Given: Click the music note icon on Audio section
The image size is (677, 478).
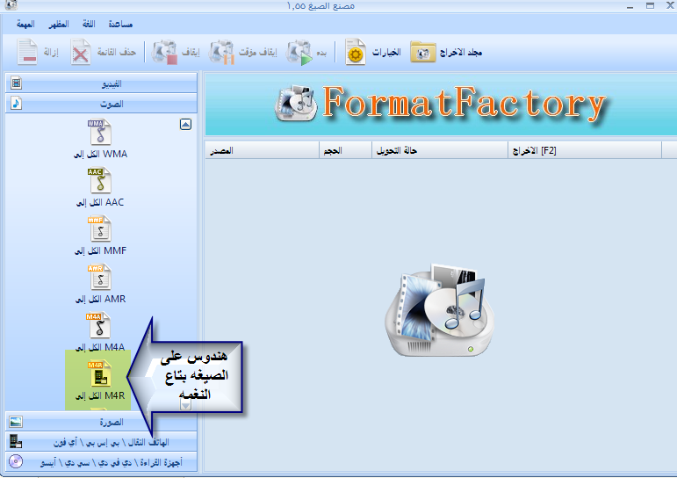Looking at the screenshot, I should (x=16, y=104).
